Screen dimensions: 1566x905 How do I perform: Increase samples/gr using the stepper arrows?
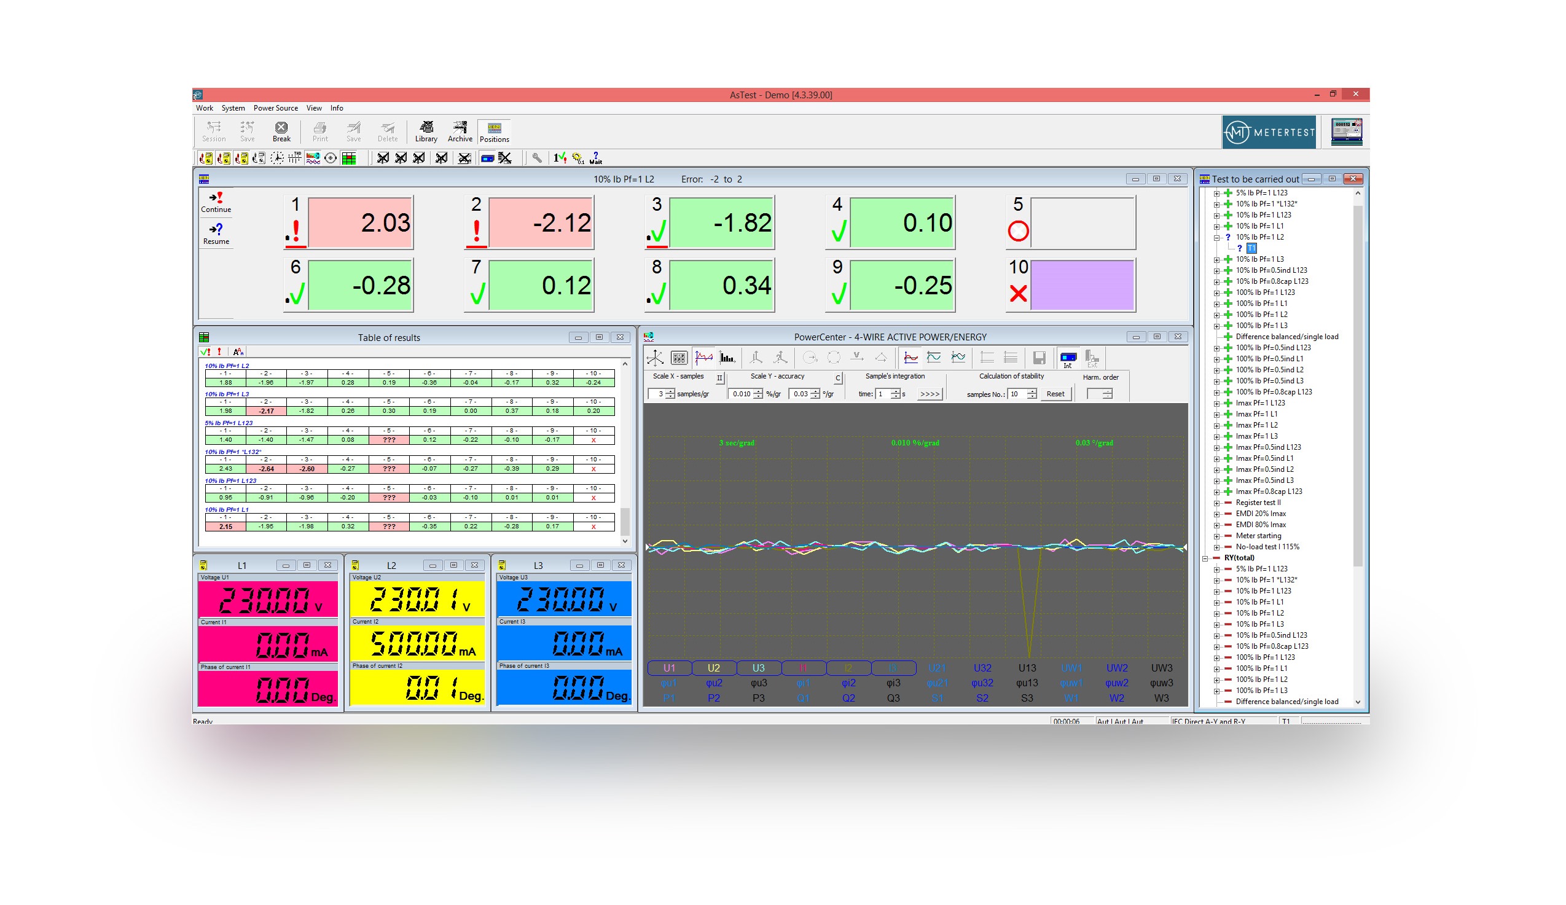pos(669,391)
